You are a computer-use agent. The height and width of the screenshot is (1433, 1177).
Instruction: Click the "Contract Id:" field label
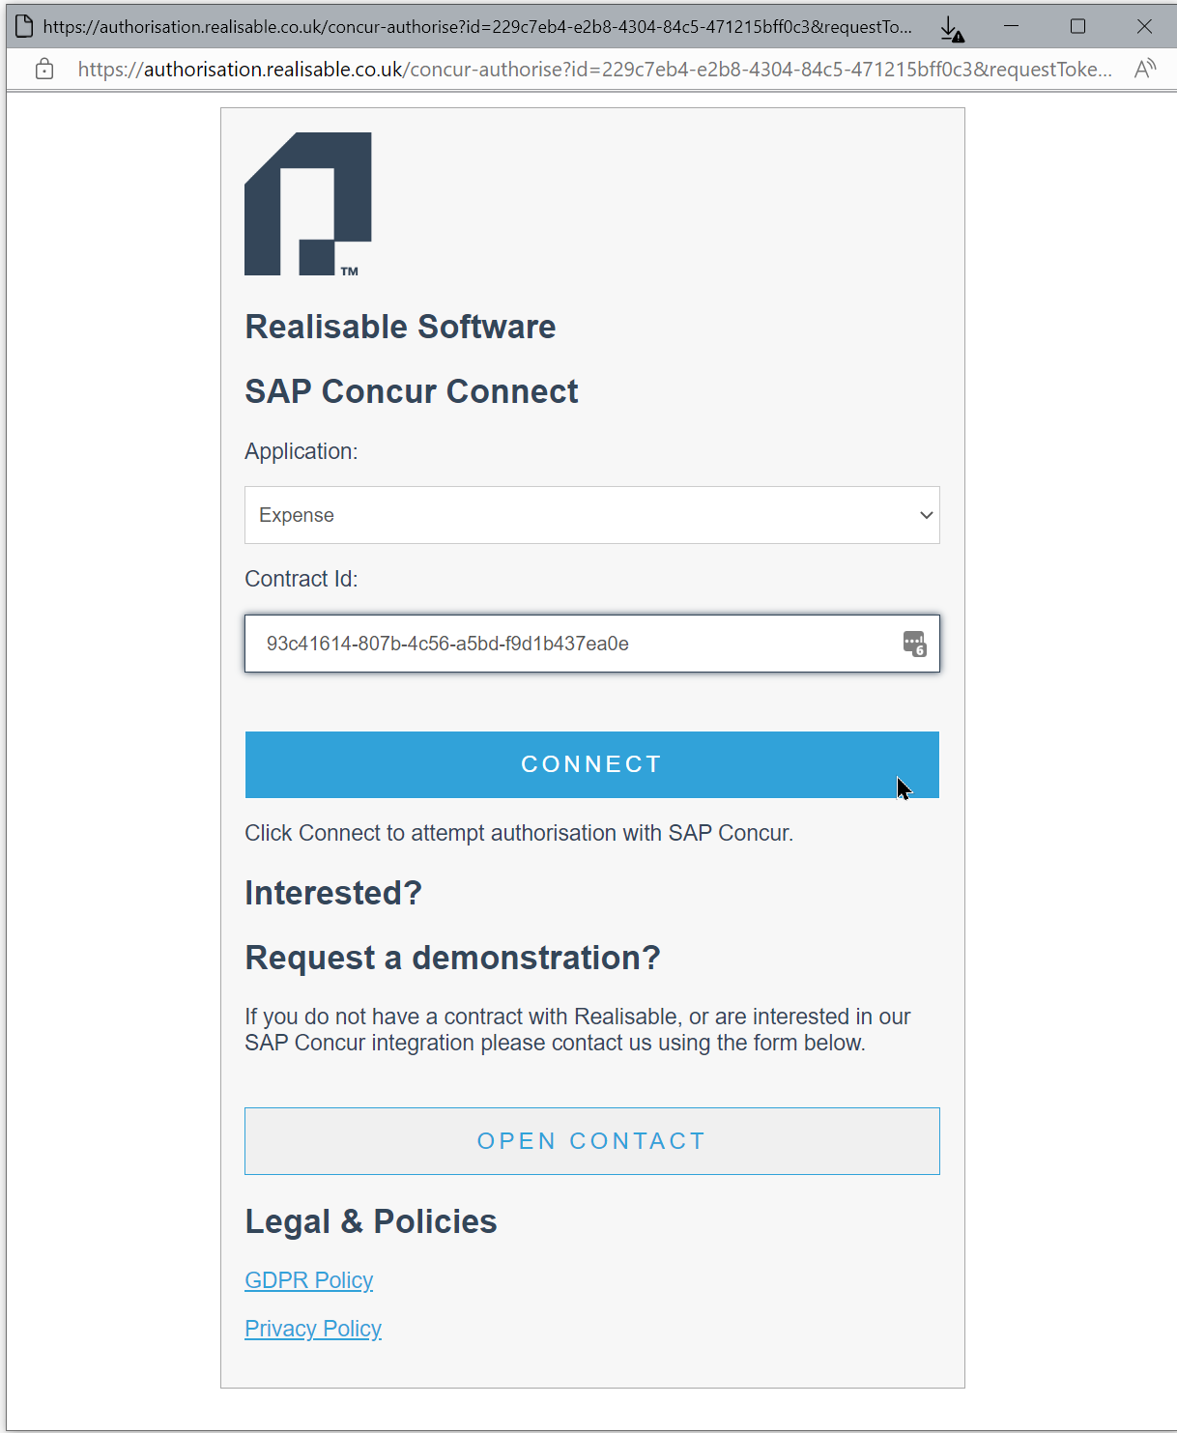click(301, 579)
